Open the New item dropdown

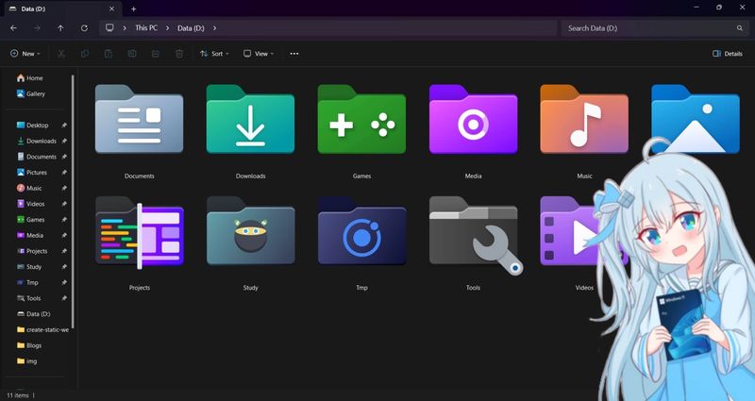26,54
